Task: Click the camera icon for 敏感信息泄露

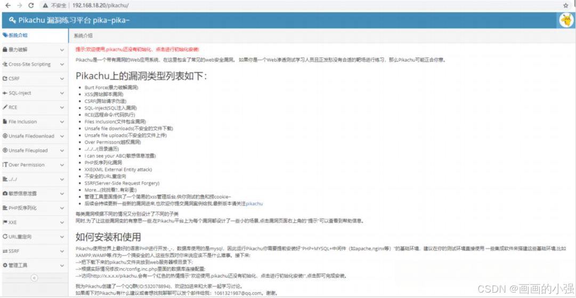Action: pos(5,194)
